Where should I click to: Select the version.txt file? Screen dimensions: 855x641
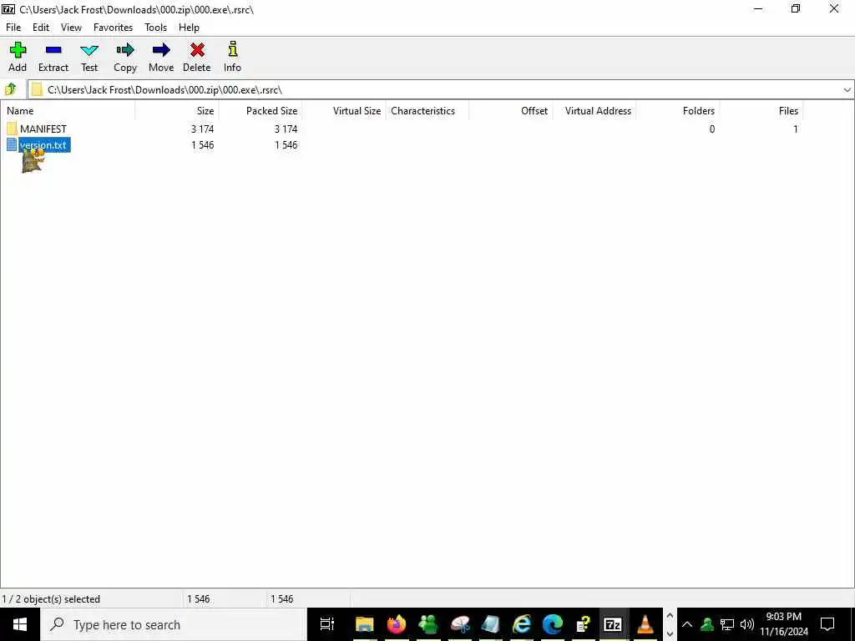pyautogui.click(x=43, y=145)
